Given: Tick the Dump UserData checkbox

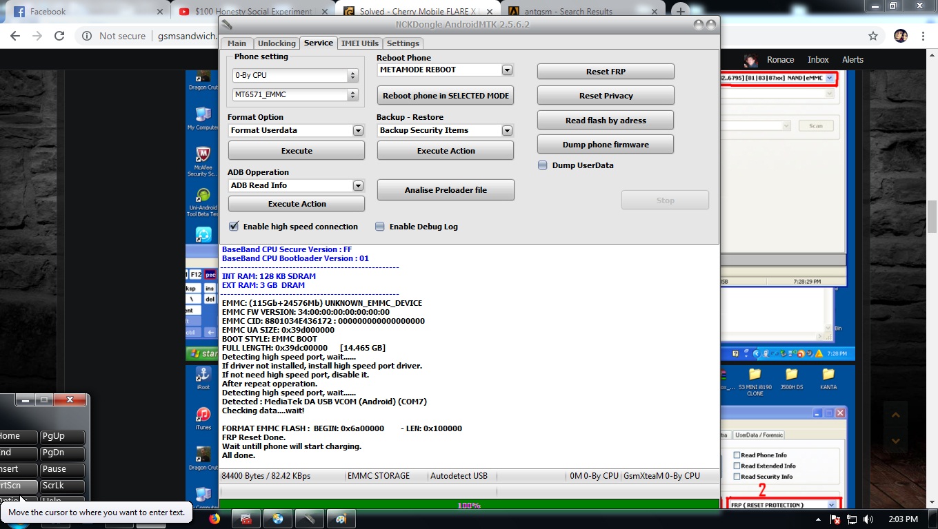Looking at the screenshot, I should pyautogui.click(x=543, y=165).
